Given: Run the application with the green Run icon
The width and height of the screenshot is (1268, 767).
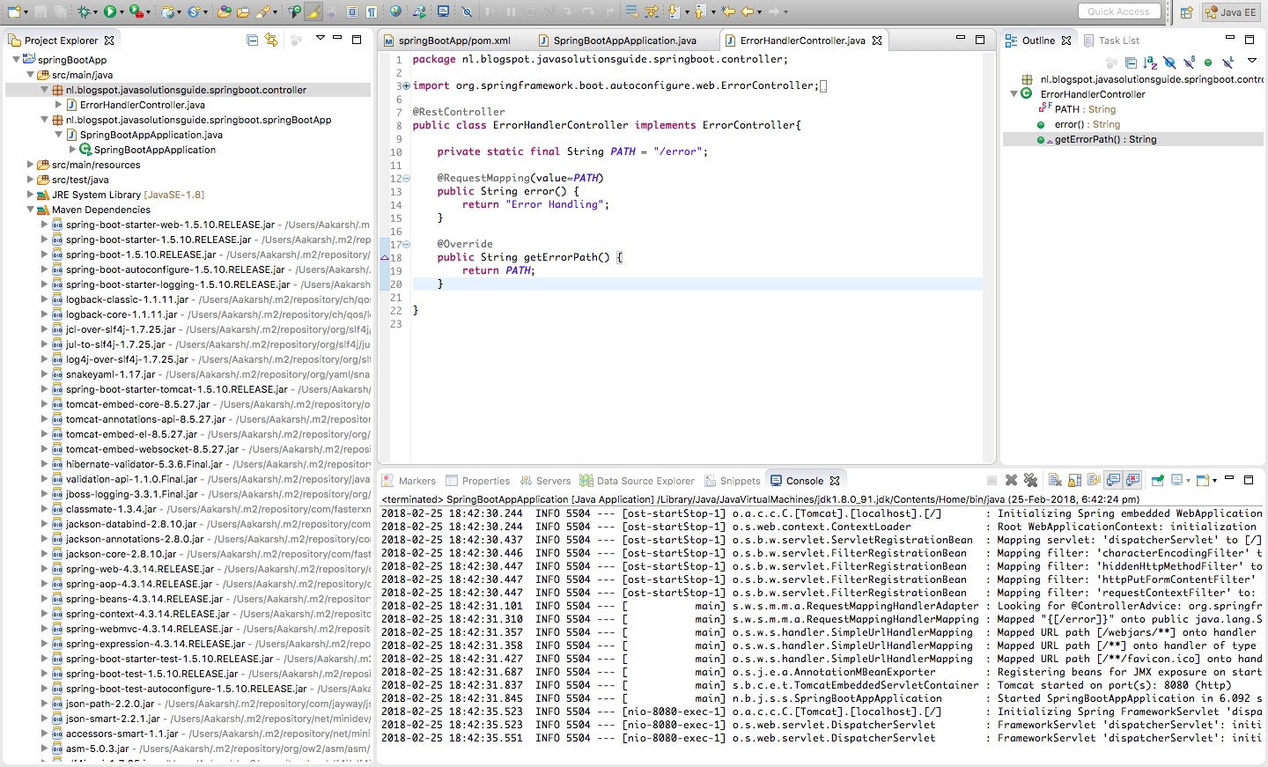Looking at the screenshot, I should 110,11.
